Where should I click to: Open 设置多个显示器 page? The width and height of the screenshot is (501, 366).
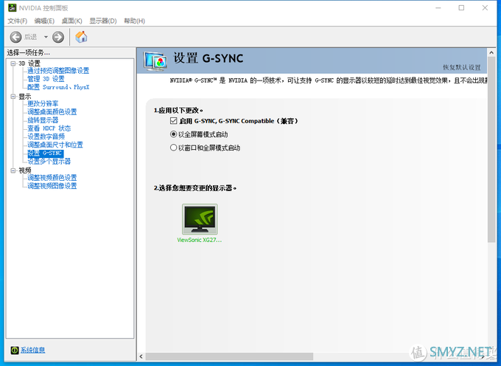pos(49,162)
